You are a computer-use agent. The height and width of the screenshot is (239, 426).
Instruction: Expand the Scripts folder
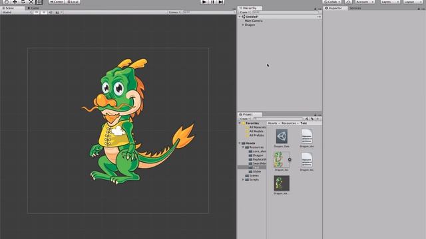pos(243,179)
